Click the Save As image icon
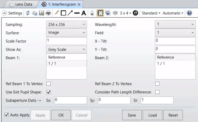 coord(41,13)
